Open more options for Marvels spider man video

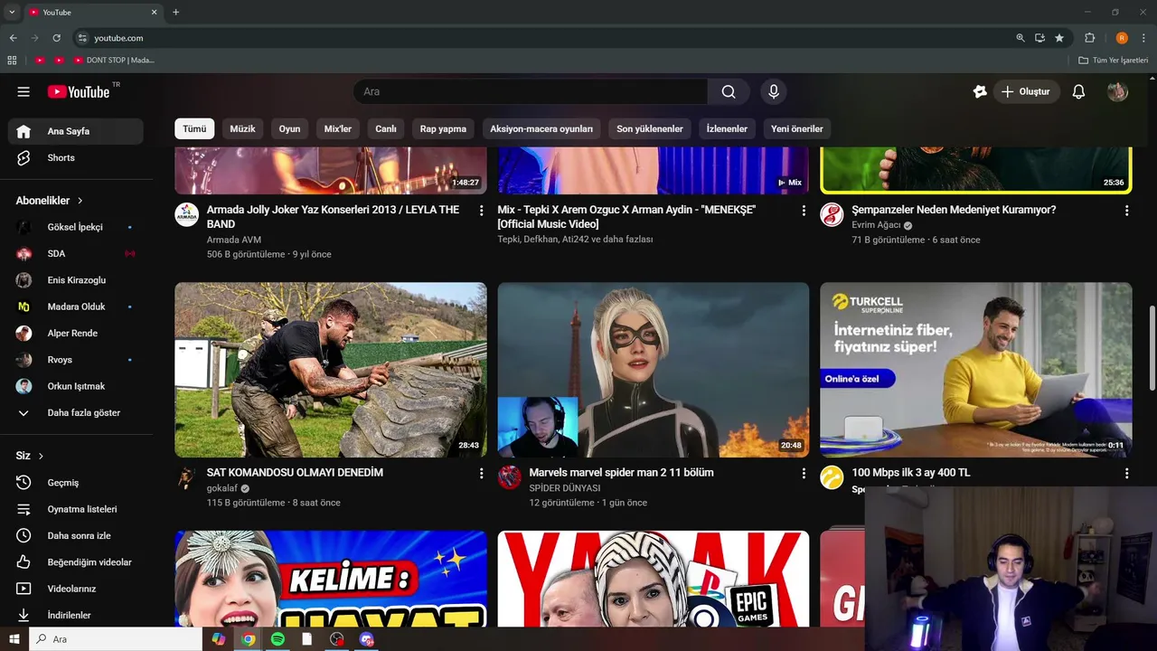804,473
